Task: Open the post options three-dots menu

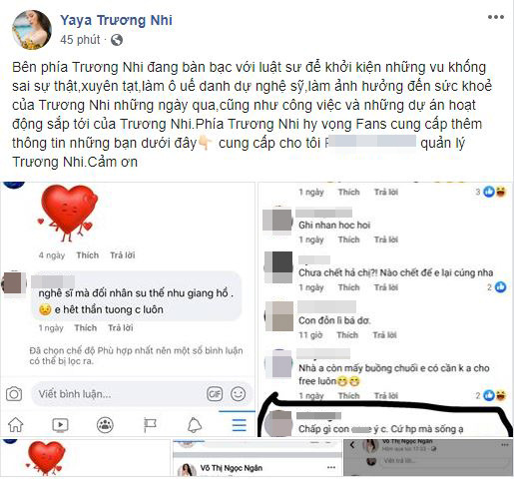Action: click(x=495, y=17)
